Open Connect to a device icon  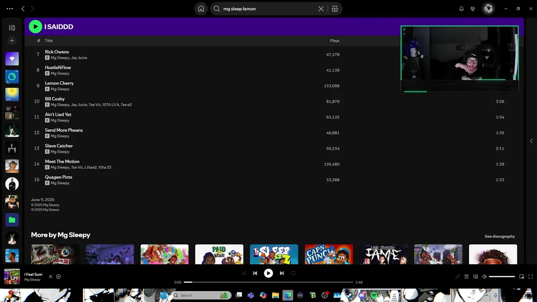point(475,276)
